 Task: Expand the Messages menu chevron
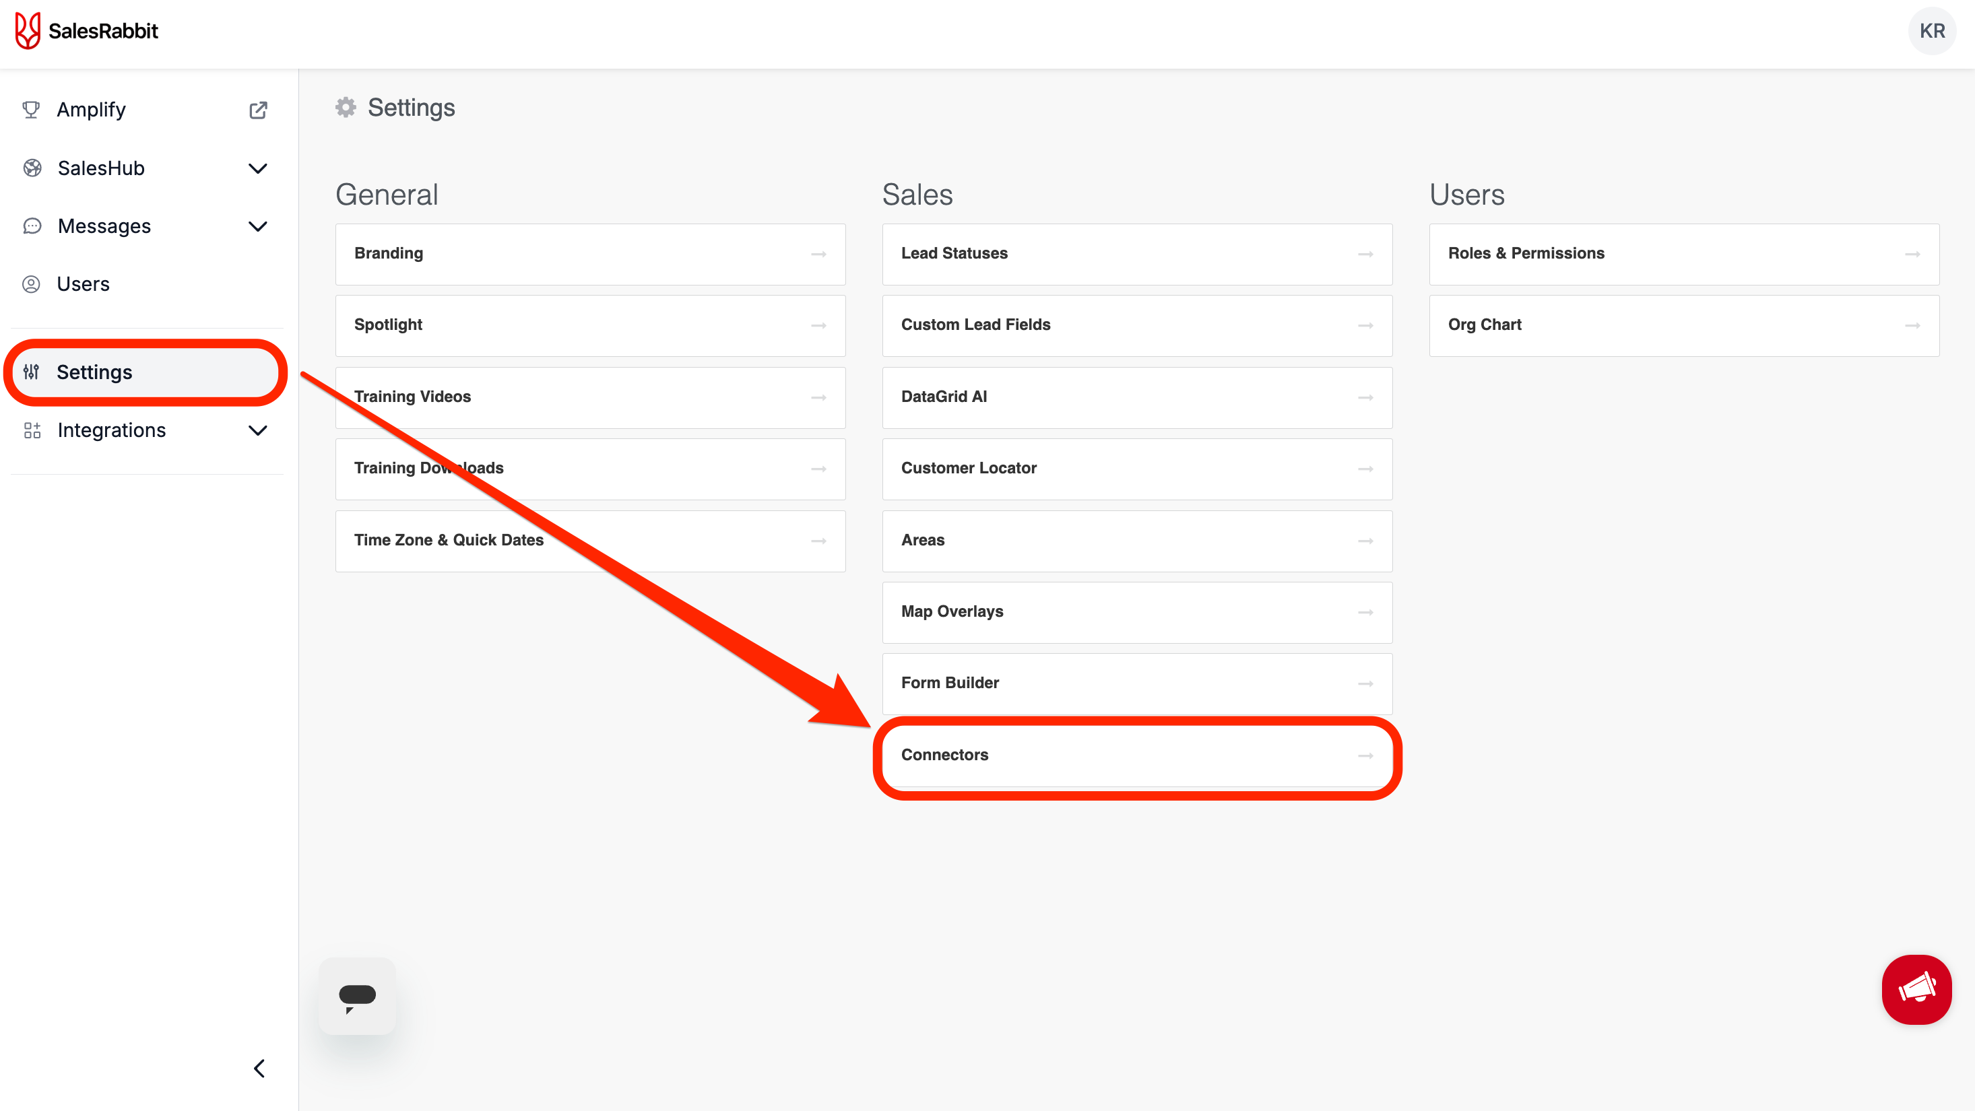[259, 226]
